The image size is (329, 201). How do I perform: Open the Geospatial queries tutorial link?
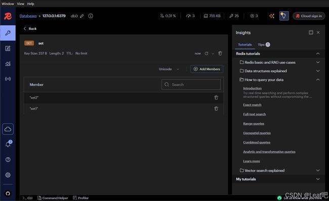point(257,133)
